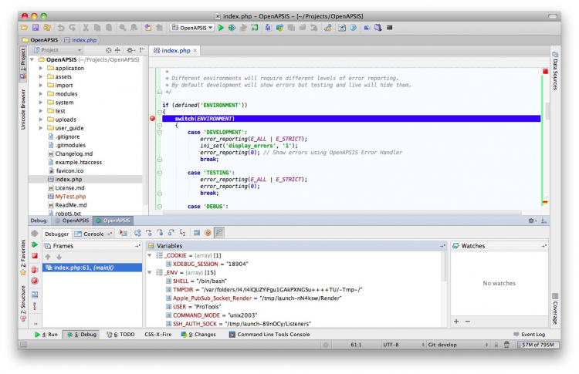The height and width of the screenshot is (374, 579).
Task: Click the red Stop button in the debug panel
Action: [35, 257]
